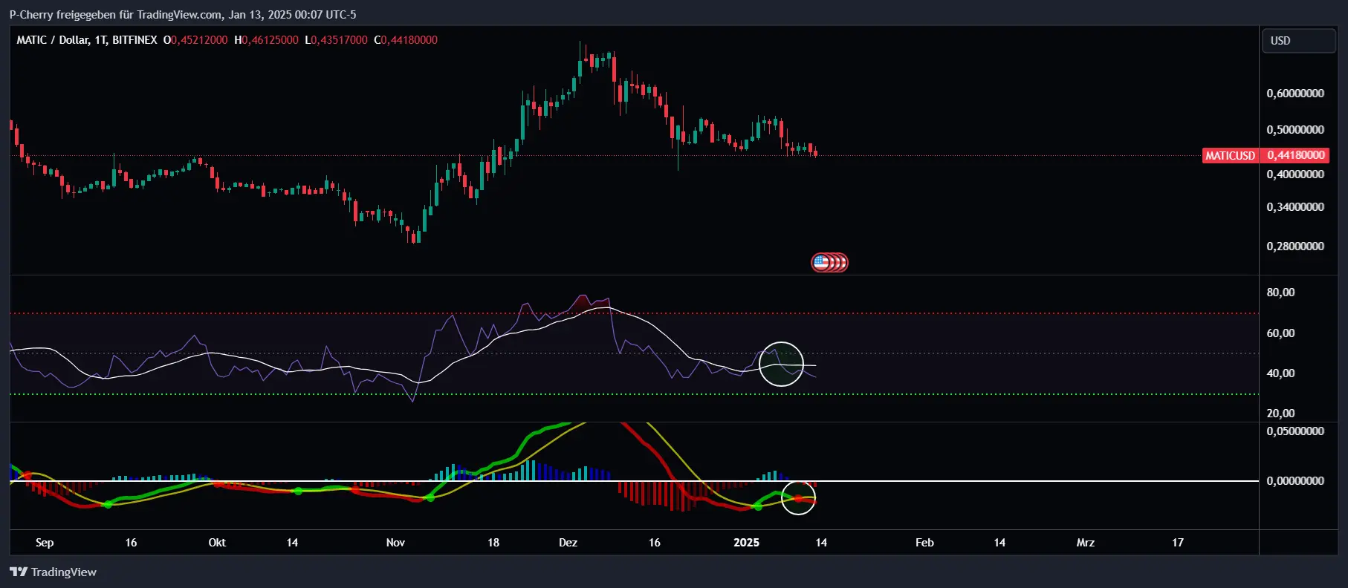Click the high value H0,46125000
The image size is (1348, 588).
click(266, 40)
